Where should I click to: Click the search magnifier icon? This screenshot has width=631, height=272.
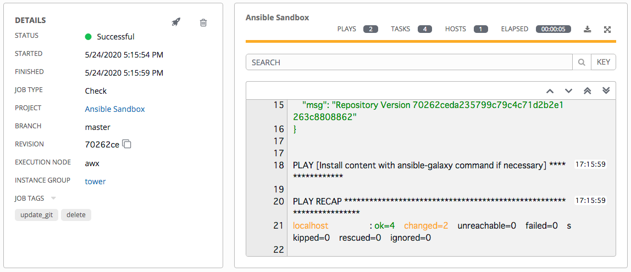[582, 63]
